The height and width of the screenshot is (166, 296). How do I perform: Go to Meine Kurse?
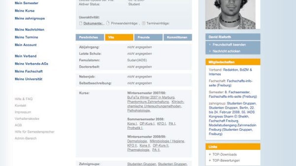(x=25, y=11)
